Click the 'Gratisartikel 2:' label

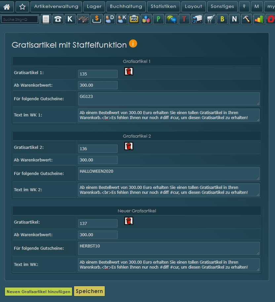[29, 147]
